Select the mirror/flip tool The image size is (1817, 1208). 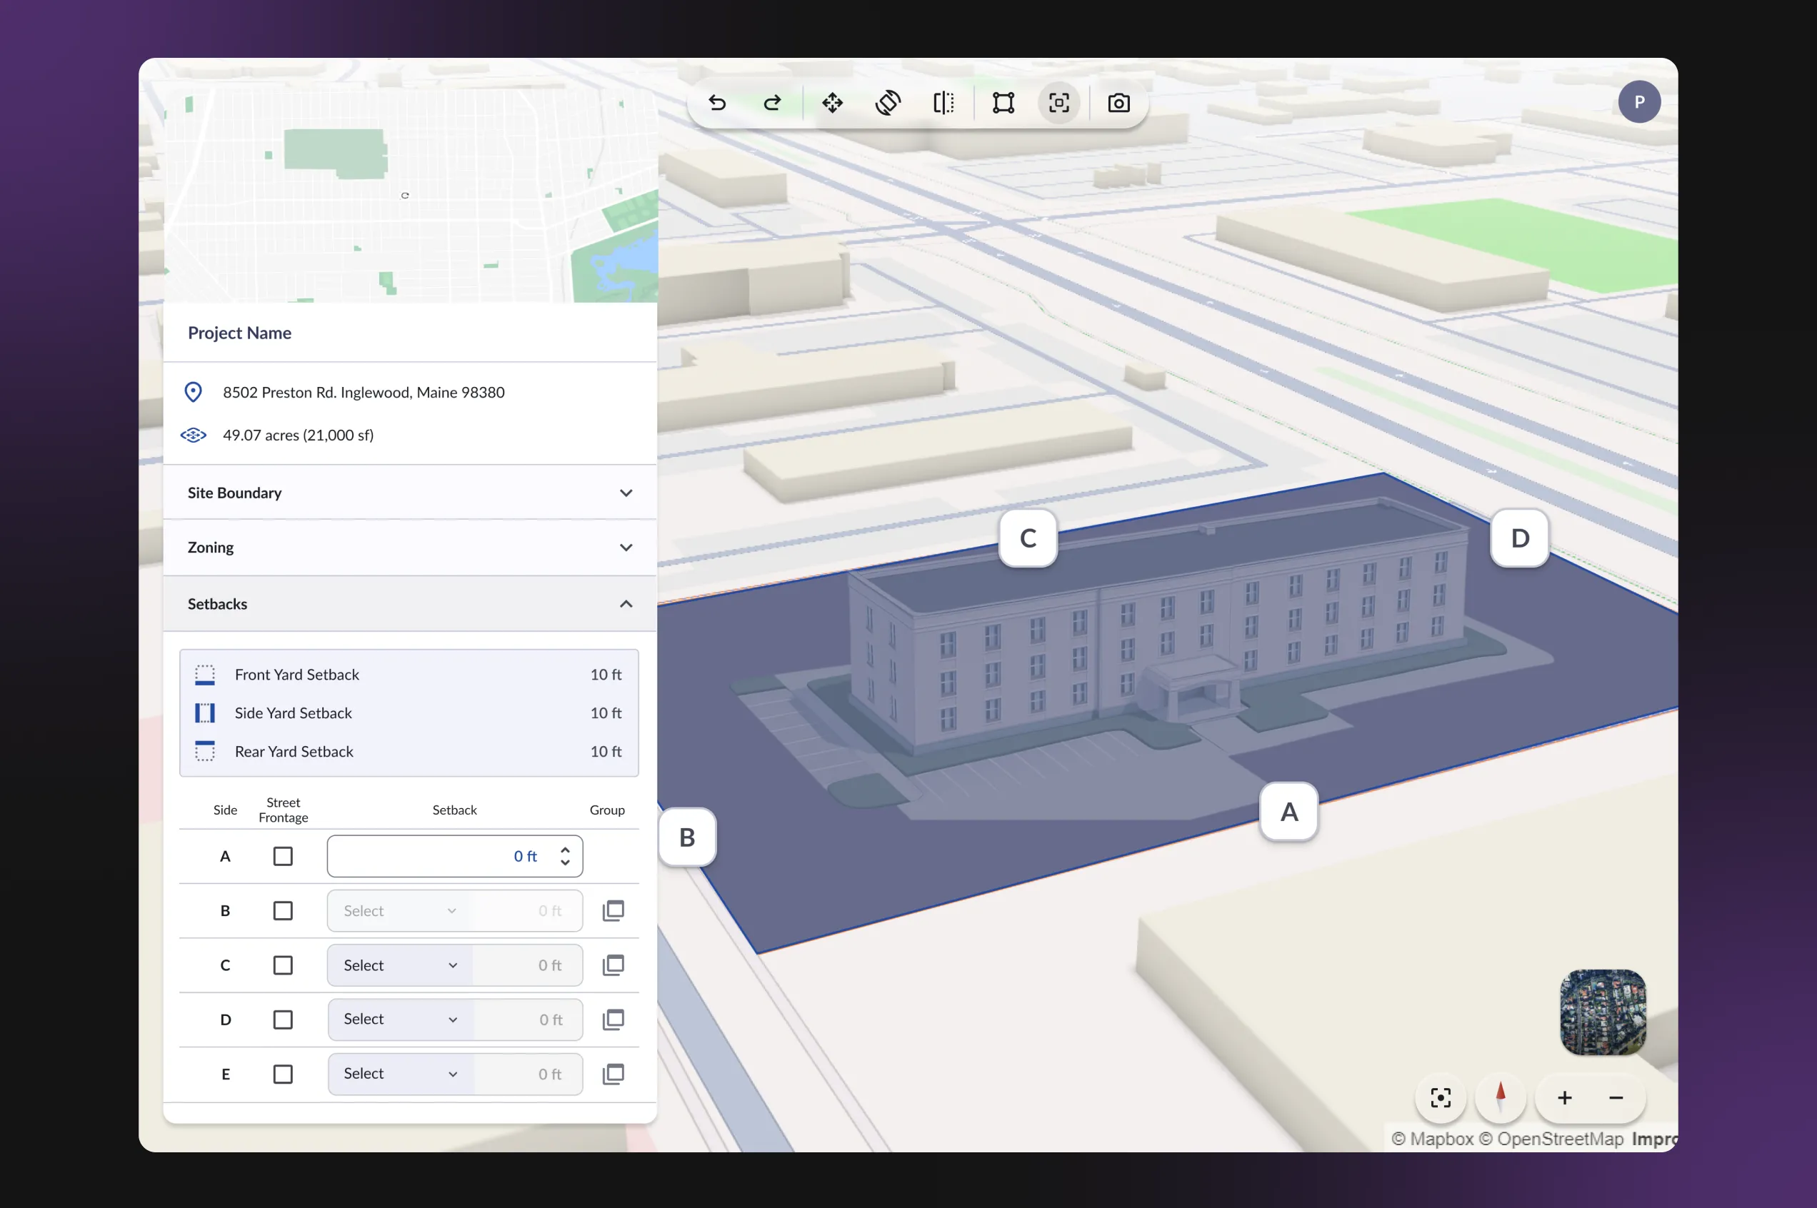coord(943,103)
